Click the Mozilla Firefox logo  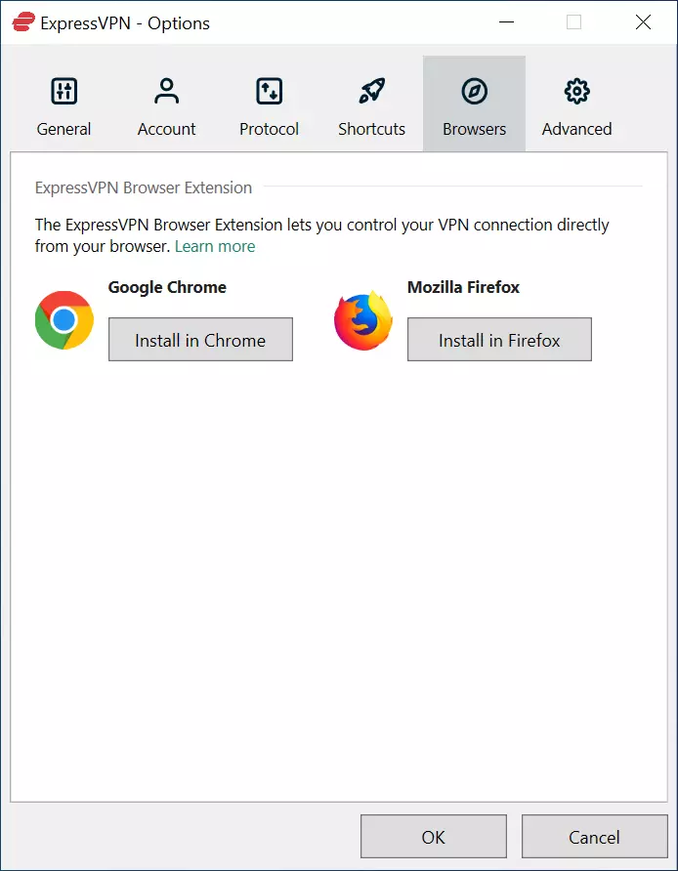pyautogui.click(x=362, y=320)
